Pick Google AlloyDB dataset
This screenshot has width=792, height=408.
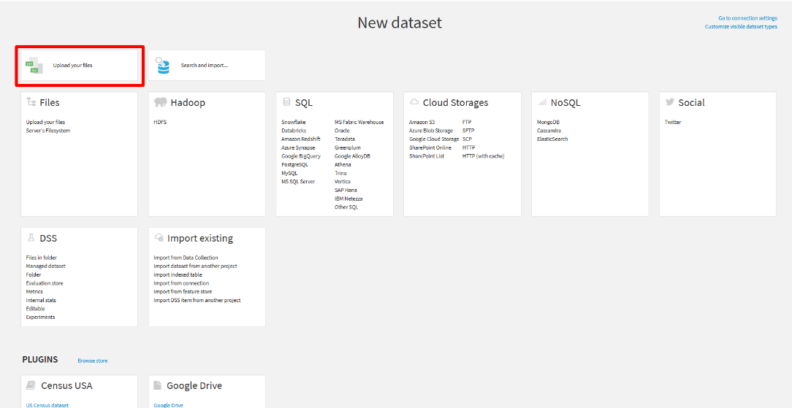coord(352,156)
